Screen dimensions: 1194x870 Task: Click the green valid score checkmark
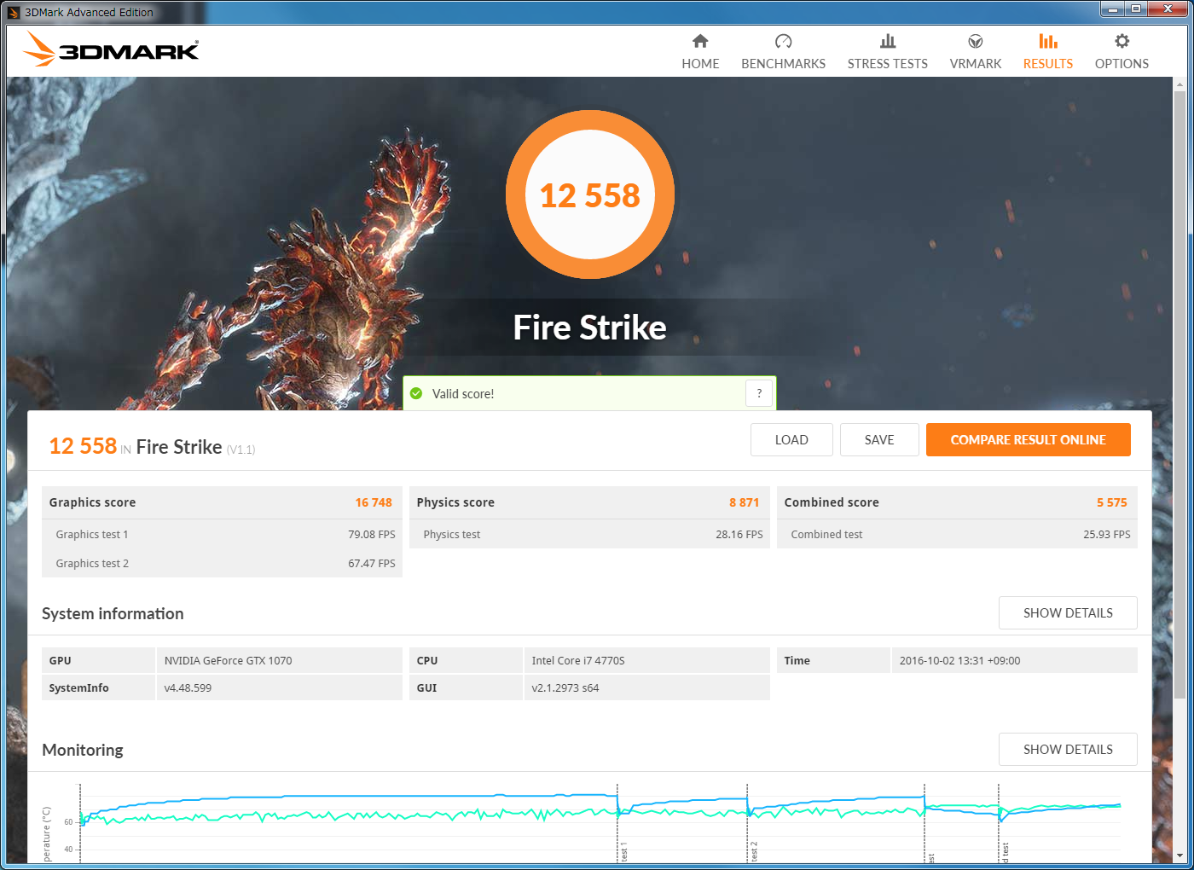416,393
